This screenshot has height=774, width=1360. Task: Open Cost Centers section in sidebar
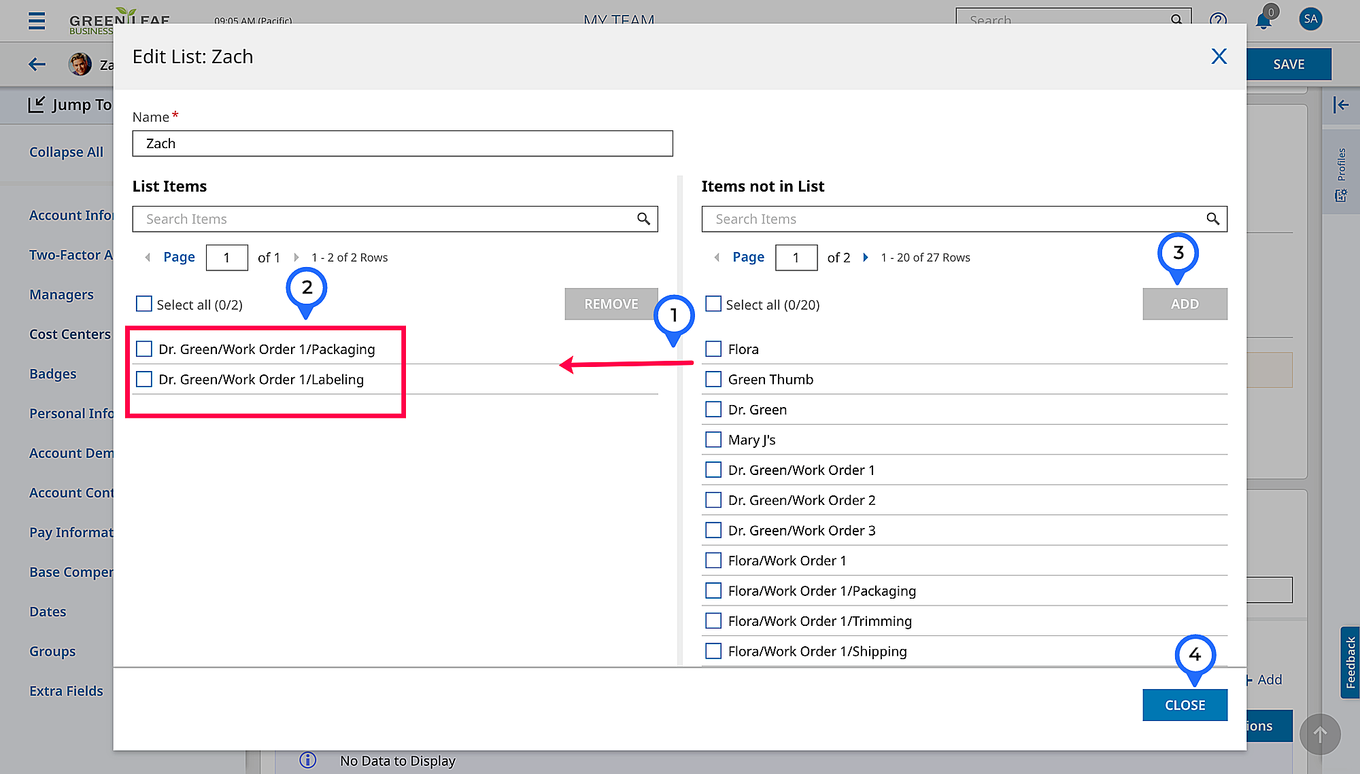69,334
